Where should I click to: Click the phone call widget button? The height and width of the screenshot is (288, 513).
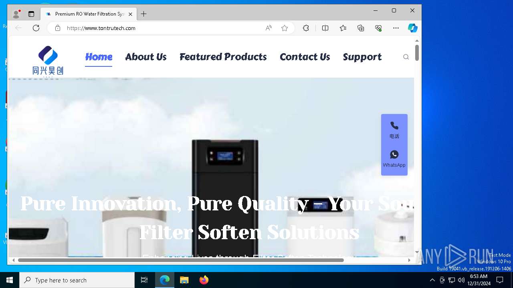click(394, 130)
